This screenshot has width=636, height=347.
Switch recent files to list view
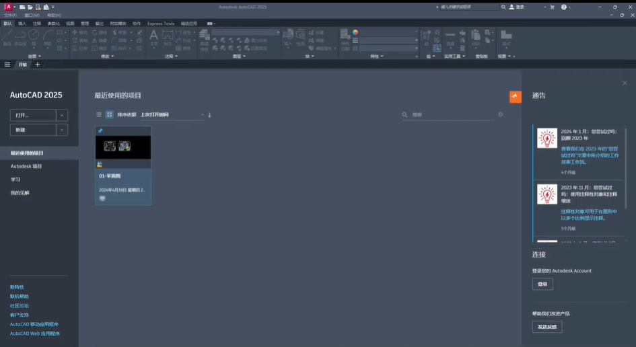point(98,115)
